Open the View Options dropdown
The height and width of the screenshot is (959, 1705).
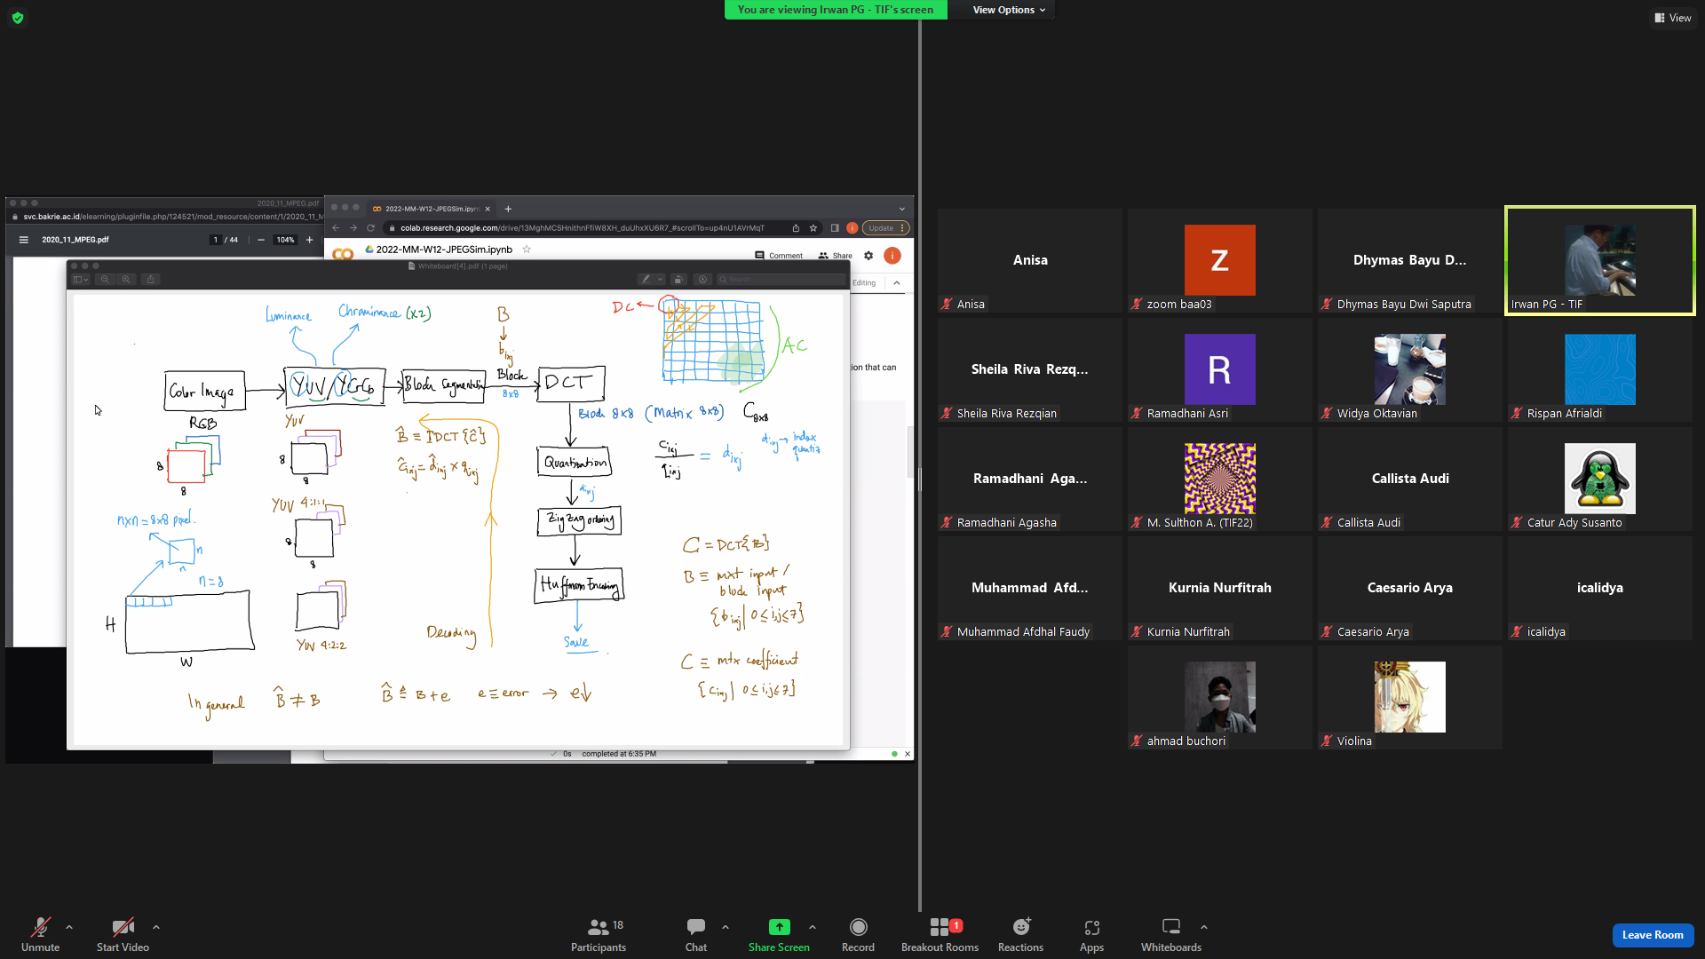(x=1009, y=10)
